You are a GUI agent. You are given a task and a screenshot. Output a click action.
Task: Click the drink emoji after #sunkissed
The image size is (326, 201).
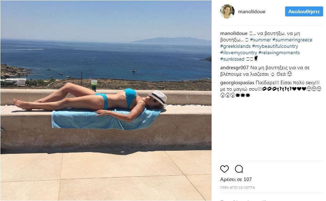coord(256,59)
